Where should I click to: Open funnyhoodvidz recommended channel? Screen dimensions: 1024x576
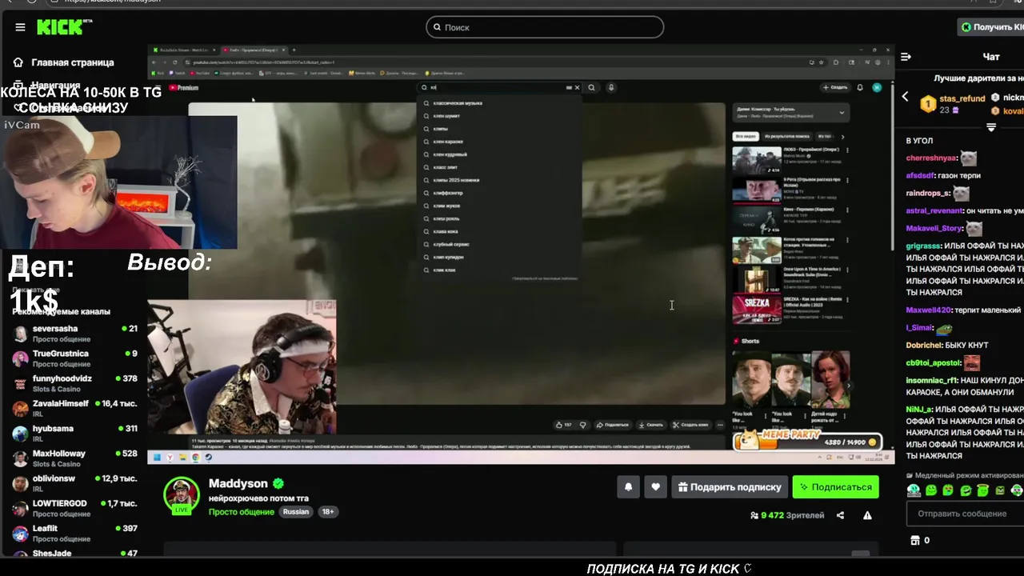click(74, 383)
